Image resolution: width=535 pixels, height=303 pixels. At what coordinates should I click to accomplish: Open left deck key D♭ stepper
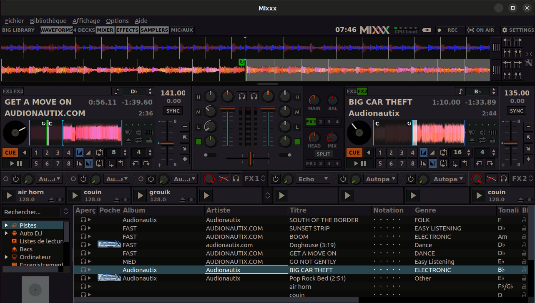pos(150,91)
